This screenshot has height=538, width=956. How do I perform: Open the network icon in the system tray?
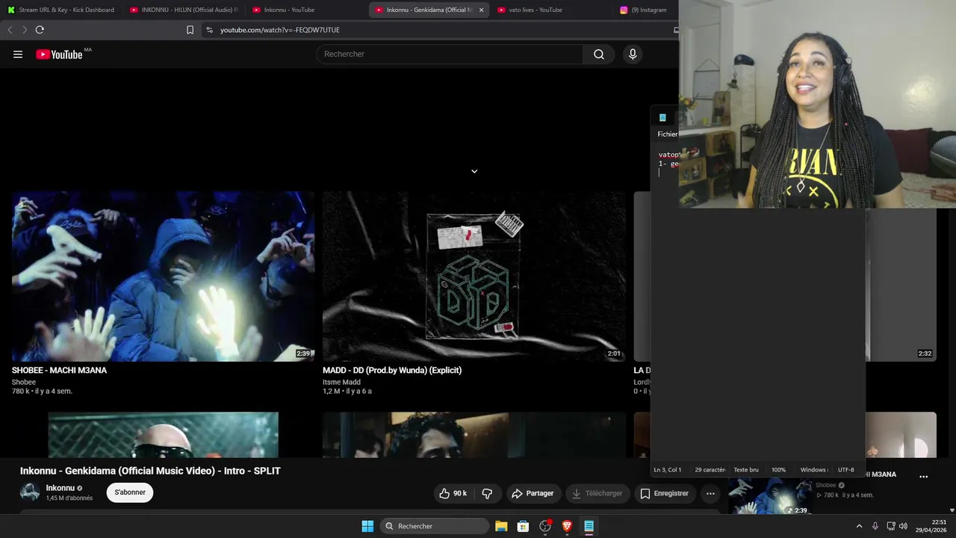pyautogui.click(x=891, y=526)
